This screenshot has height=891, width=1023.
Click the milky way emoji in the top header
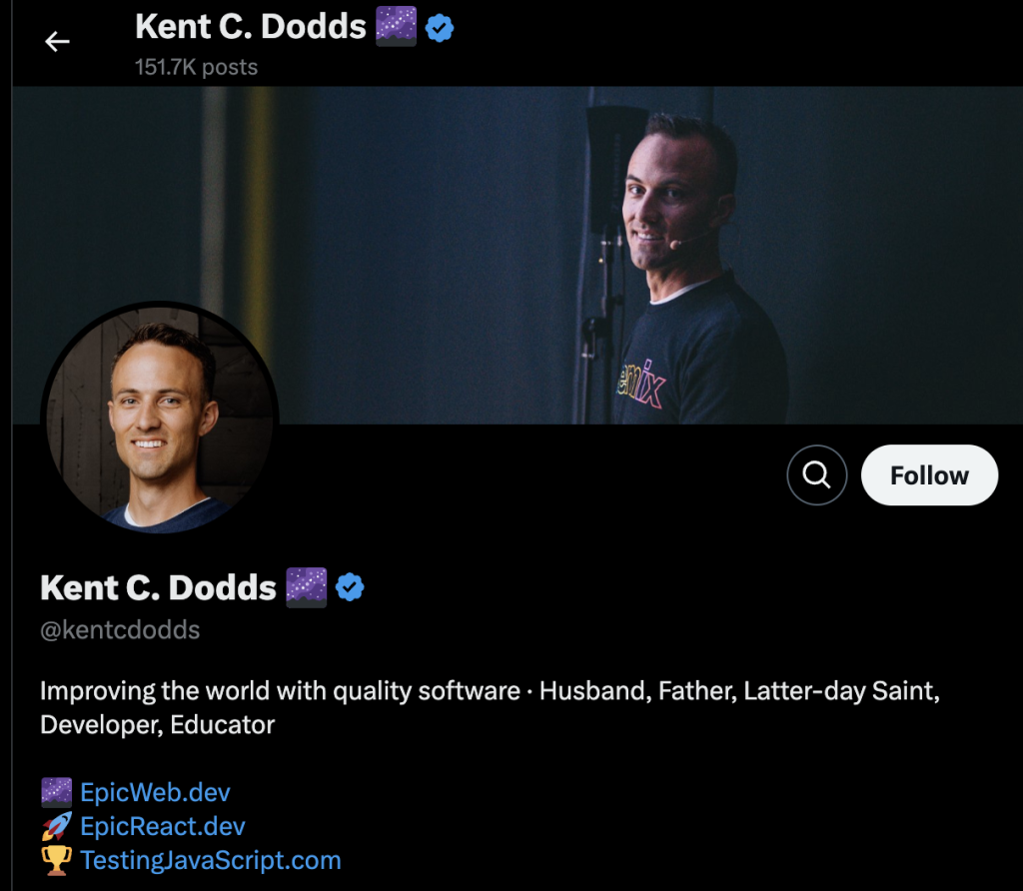(x=396, y=27)
